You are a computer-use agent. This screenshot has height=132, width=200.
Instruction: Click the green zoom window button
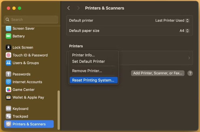tap(19, 8)
